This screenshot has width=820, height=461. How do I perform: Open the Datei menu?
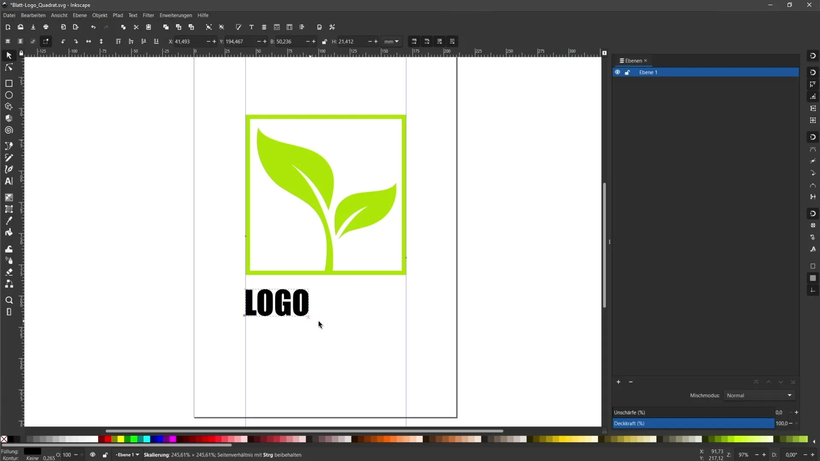(x=9, y=15)
